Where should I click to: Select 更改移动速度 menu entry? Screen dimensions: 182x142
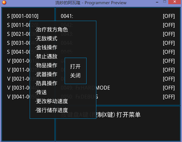(x=52, y=101)
